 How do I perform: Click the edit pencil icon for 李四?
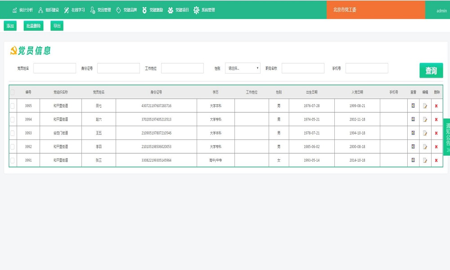point(425,147)
